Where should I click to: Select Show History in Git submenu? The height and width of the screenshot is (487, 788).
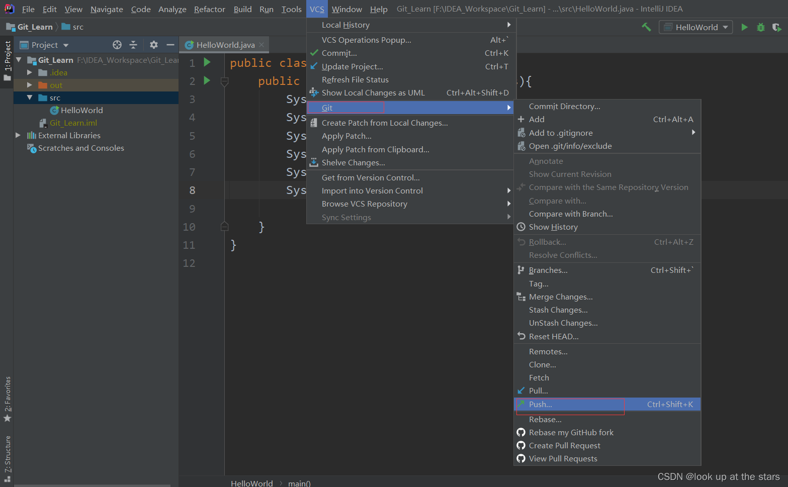607,227
